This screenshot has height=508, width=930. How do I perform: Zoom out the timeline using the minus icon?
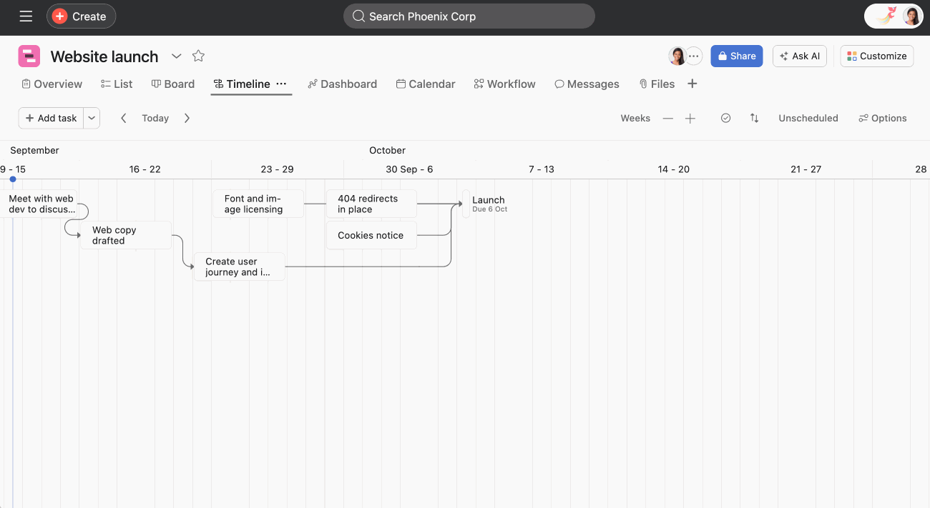tap(667, 118)
